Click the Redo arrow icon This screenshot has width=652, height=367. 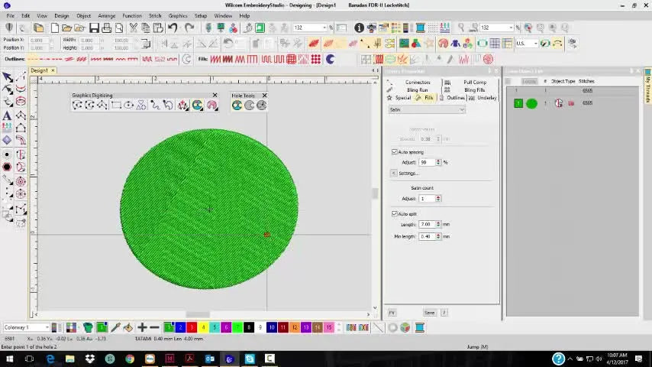click(x=189, y=28)
